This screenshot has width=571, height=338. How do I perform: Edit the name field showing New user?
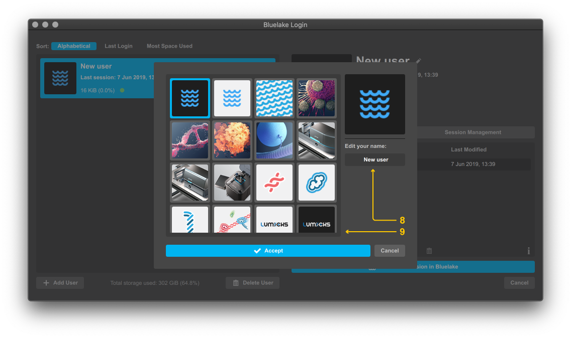pyautogui.click(x=375, y=160)
